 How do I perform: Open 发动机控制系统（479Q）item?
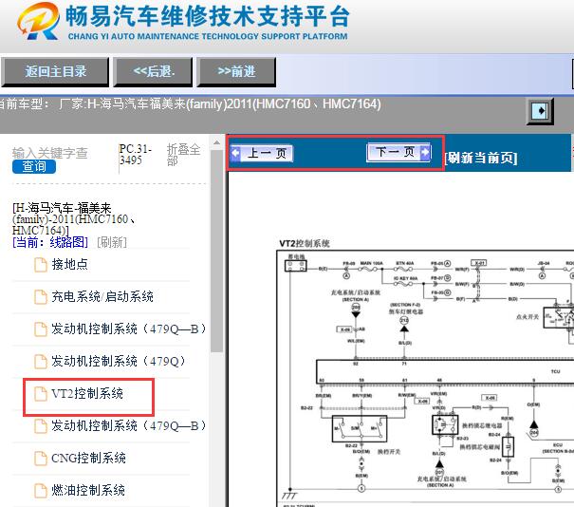coord(119,361)
